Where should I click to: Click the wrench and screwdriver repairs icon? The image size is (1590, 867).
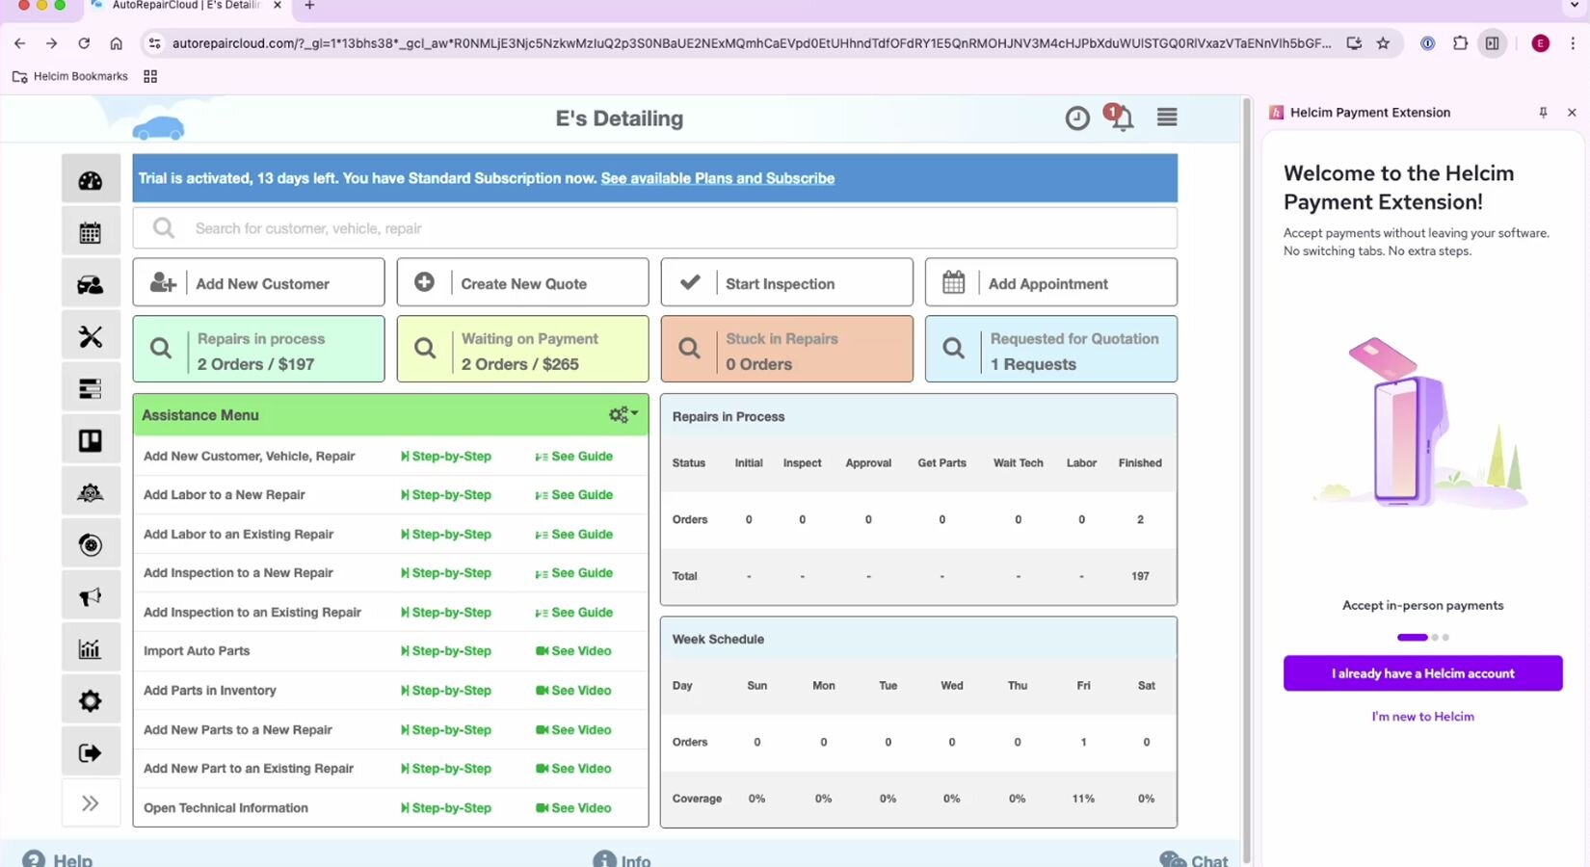tap(91, 336)
